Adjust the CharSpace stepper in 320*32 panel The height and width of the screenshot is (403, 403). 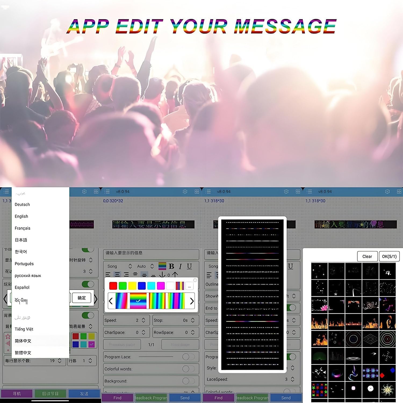(x=143, y=332)
